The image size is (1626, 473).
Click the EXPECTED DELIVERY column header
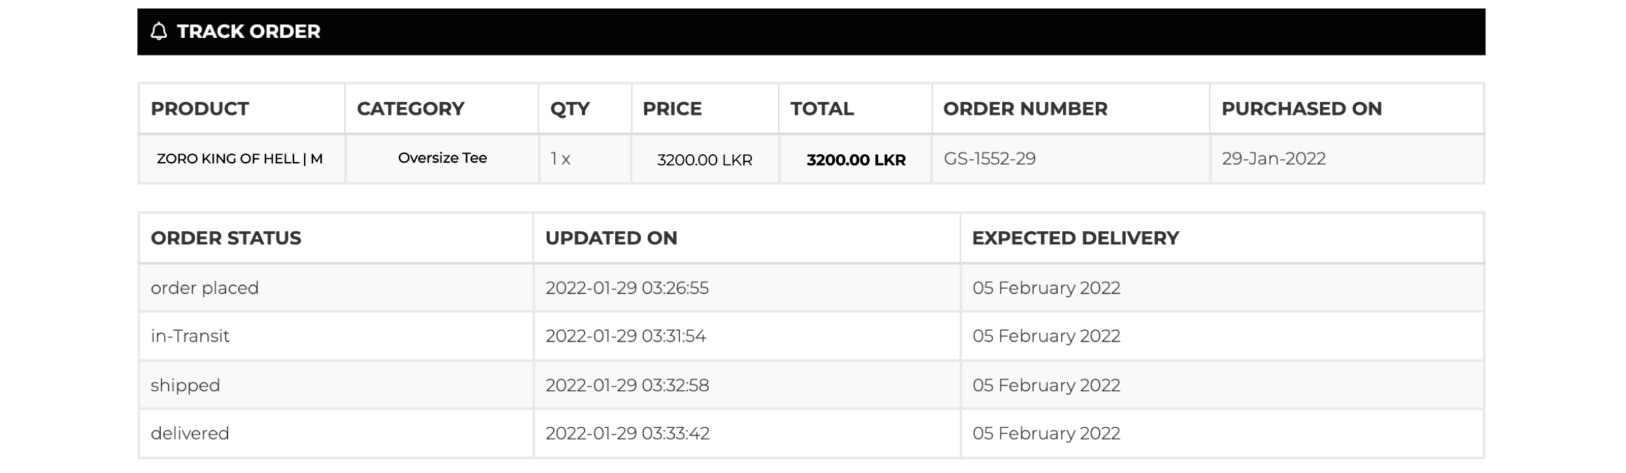(1075, 238)
